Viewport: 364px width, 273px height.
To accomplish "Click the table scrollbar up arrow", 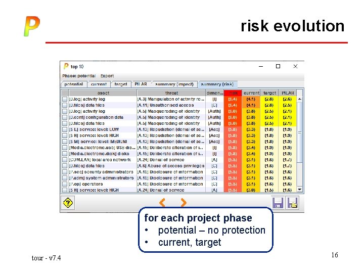I will (300, 99).
